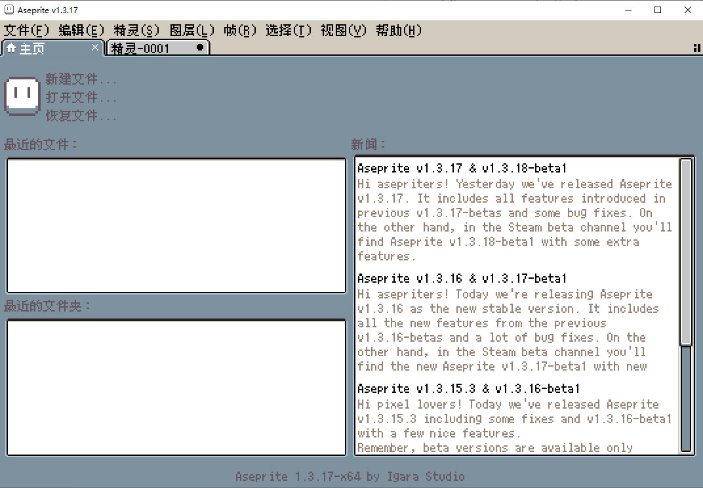Click the 恢复文件... link
703x488 pixels.
[81, 115]
